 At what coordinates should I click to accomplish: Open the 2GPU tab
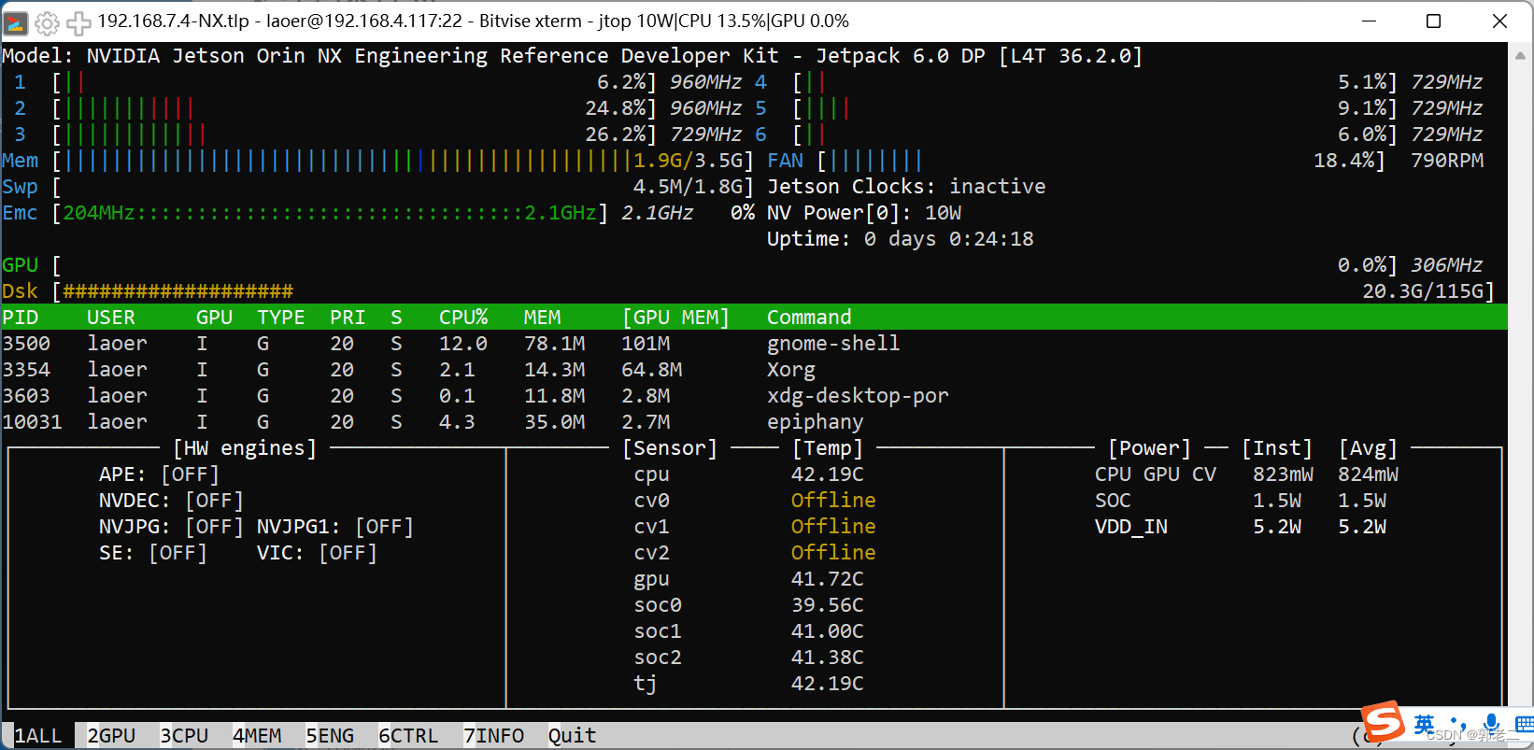click(x=111, y=736)
